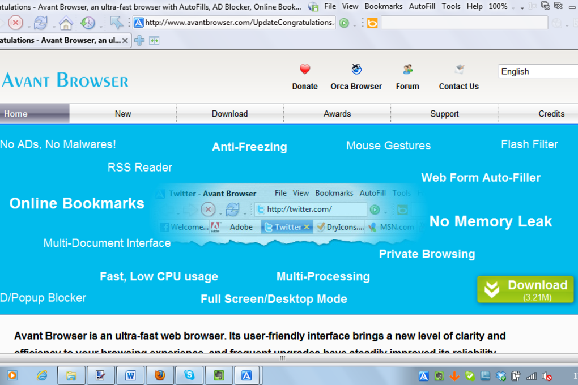Expand the Refresh button dropdown arrow

click(54, 27)
